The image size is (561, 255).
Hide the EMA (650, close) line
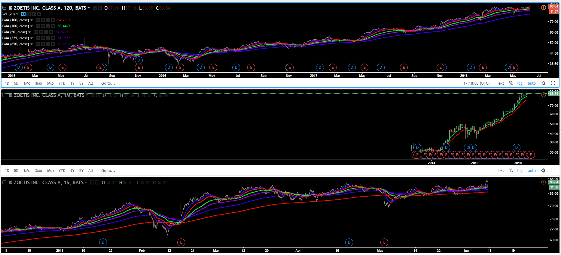click(38, 44)
